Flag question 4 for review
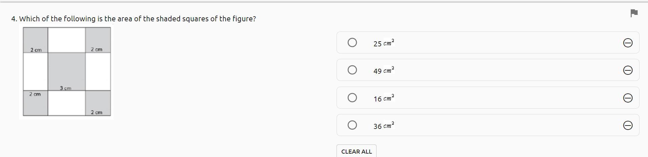Viewport: 648px width, 157px height. 634,13
